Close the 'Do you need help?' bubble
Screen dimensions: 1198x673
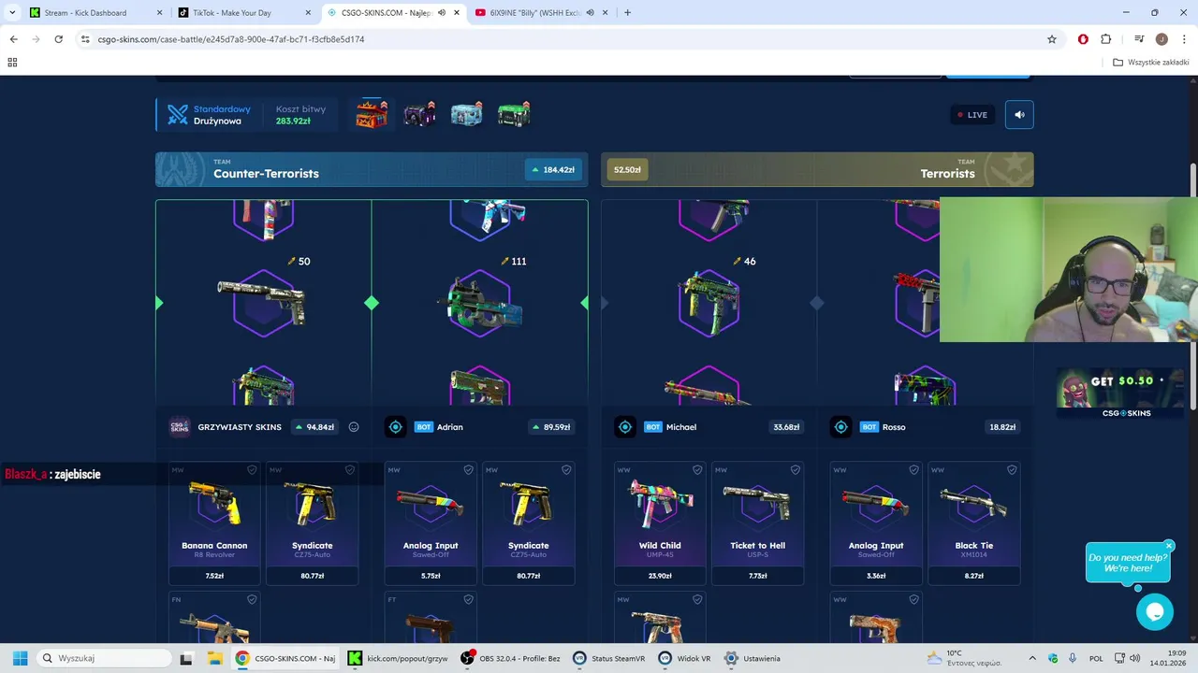pyautogui.click(x=1169, y=546)
